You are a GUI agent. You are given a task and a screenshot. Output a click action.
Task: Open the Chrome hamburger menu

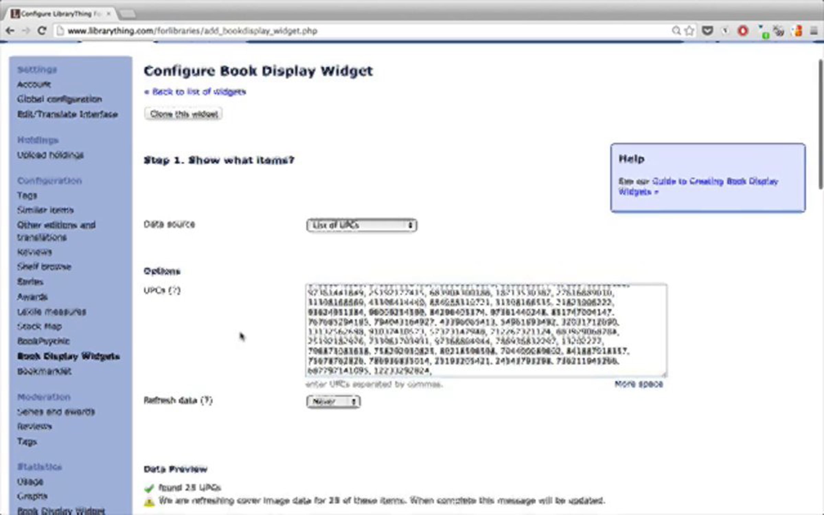click(x=814, y=31)
